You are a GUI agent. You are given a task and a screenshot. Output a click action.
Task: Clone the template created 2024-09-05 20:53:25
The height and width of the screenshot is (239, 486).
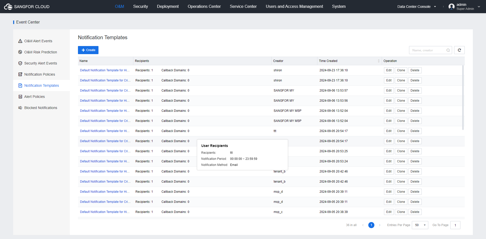pos(401,151)
